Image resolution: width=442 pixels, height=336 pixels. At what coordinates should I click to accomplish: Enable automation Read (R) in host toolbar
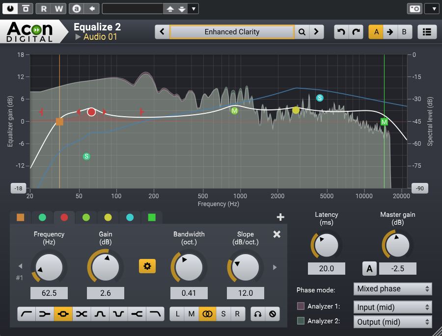43,9
